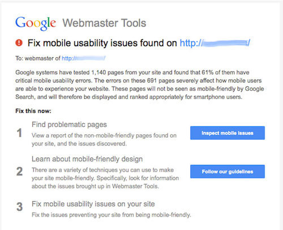Select the 'Find problematic pages' heading
This screenshot has height=230, width=283.
[x=69, y=125]
